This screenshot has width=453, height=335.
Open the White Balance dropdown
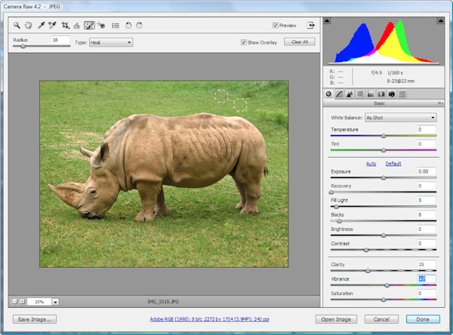pos(401,118)
